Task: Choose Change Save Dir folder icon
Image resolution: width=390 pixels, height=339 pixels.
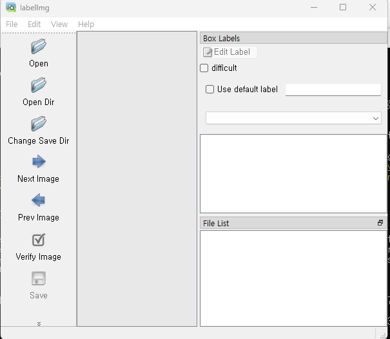Action: [39, 124]
